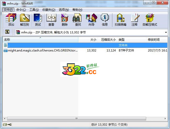Click the BT种子文件 type cell
The height and width of the screenshot is (129, 170).
(126, 50)
